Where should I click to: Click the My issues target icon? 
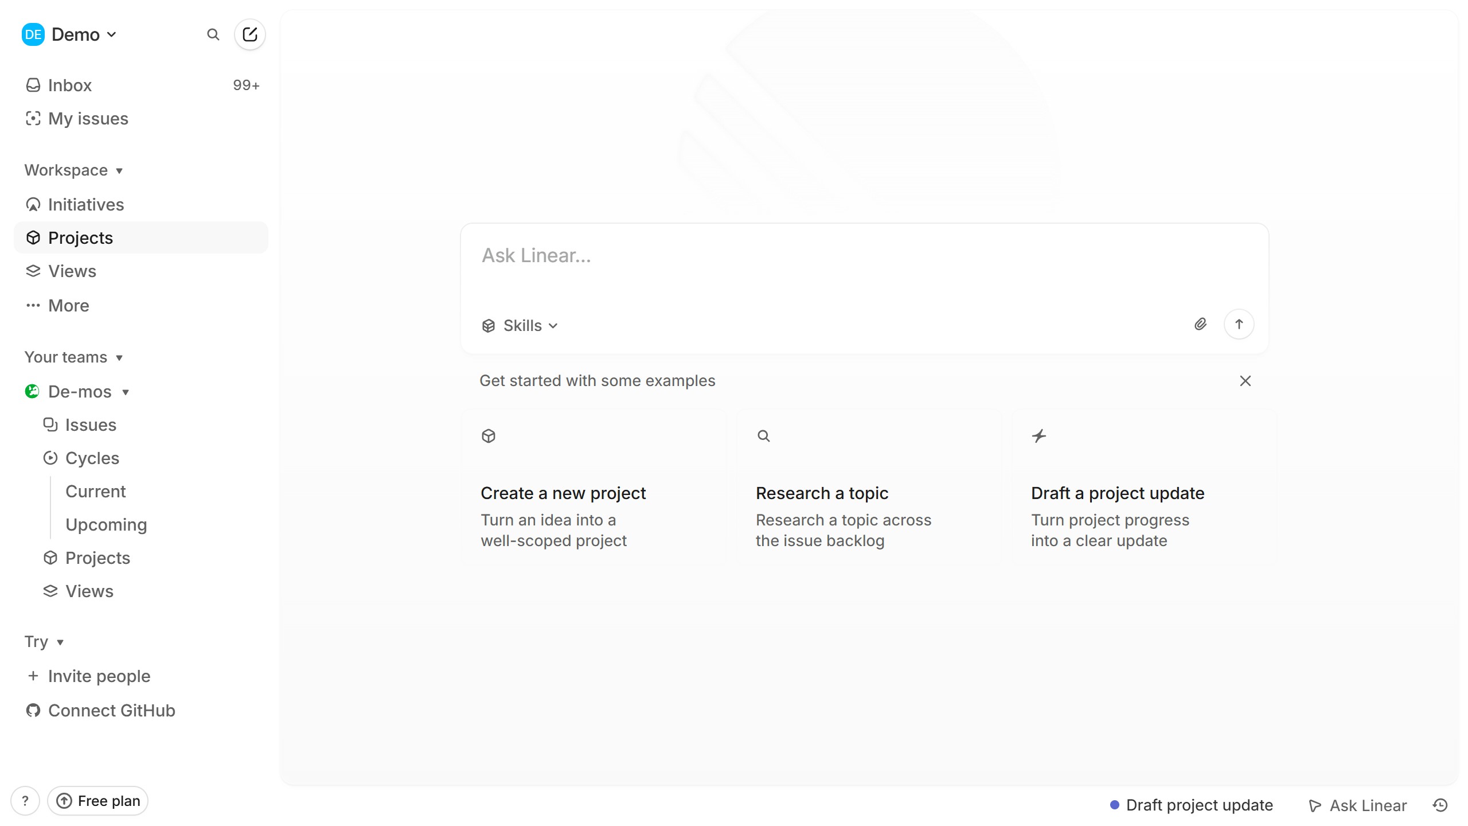[x=33, y=118]
